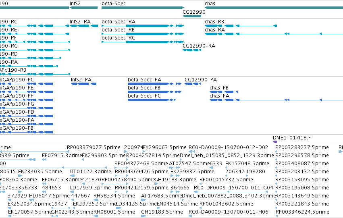This screenshot has width=343, height=218.
Task: Select HL06047.5prime EST label
Action: point(49,196)
